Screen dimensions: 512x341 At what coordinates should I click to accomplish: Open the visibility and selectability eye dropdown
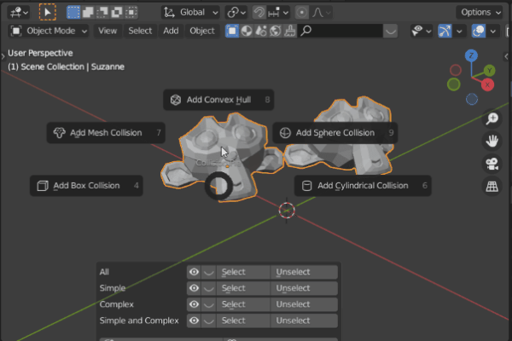point(421,31)
